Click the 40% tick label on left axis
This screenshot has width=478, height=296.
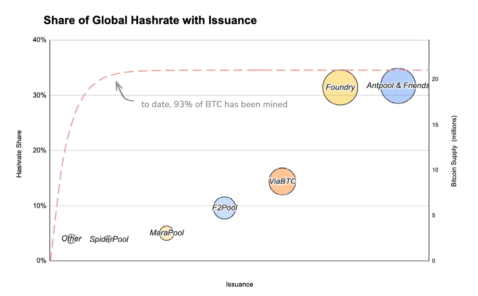39,40
